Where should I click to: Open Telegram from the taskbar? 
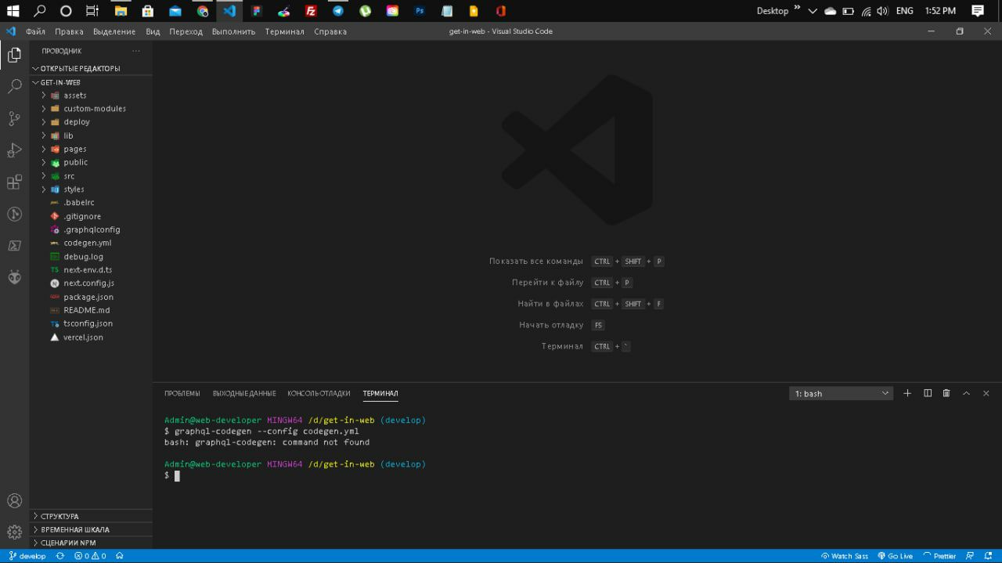[x=337, y=11]
